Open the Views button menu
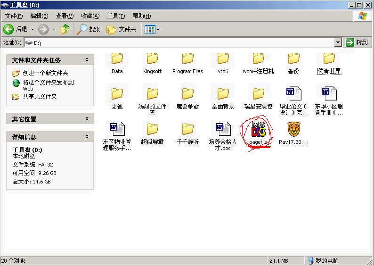The width and height of the screenshot is (374, 266). pos(152,29)
